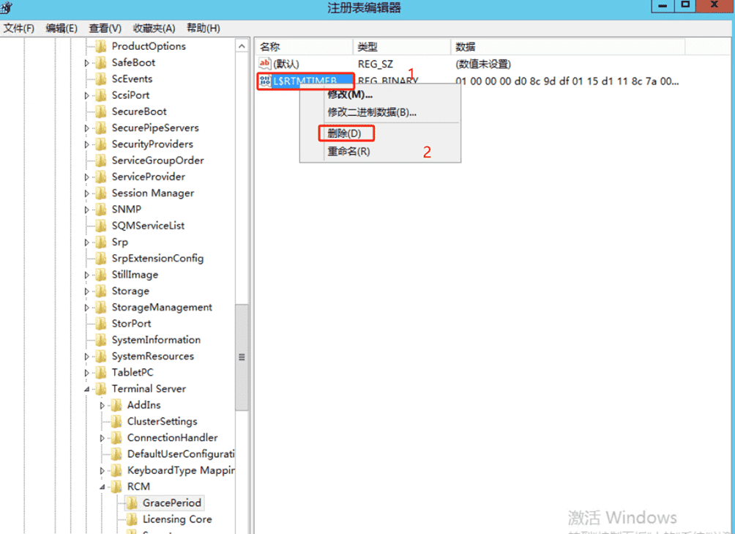This screenshot has width=735, height=534.
Task: Choose 修改二进制数据(B)... in context menu
Action: [372, 113]
